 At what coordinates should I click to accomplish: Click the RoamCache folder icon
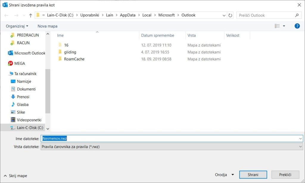(x=60, y=59)
